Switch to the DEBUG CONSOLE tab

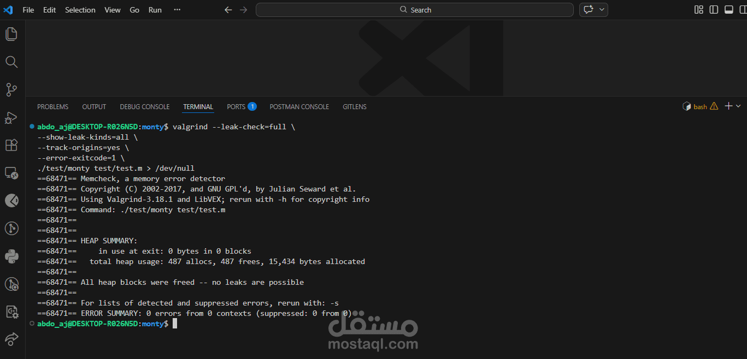(x=145, y=107)
